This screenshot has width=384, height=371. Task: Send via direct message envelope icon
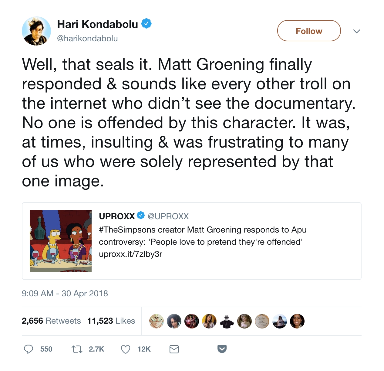tap(174, 349)
